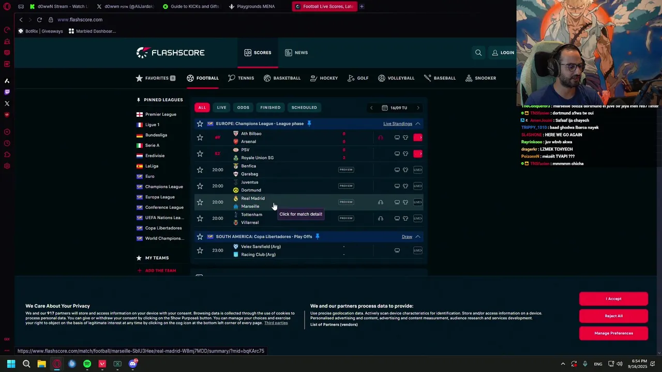Collapse the Copa Libertadores section chevron

pos(417,237)
